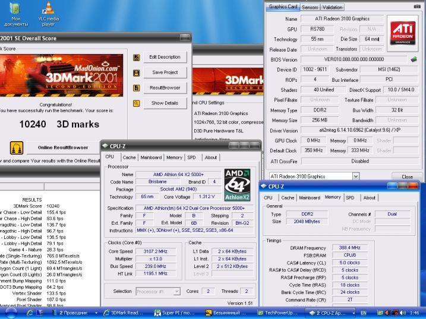
Task: Click the quick launch icon beside Internet Explorer
Action: tap(39, 312)
